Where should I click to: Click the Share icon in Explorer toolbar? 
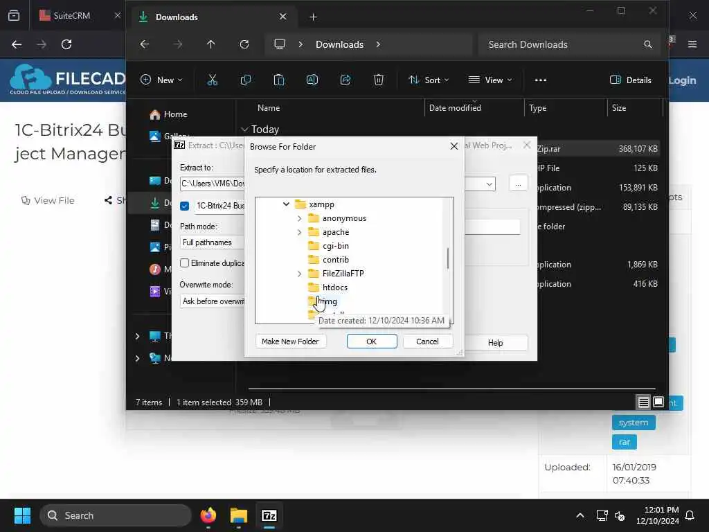click(345, 80)
